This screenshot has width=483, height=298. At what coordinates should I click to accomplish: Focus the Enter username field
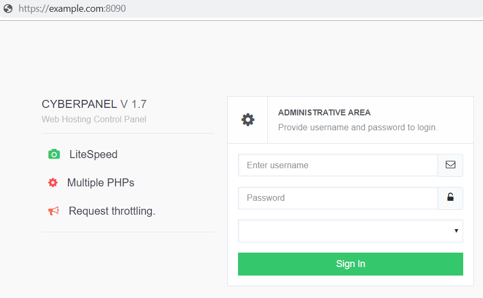coord(338,165)
